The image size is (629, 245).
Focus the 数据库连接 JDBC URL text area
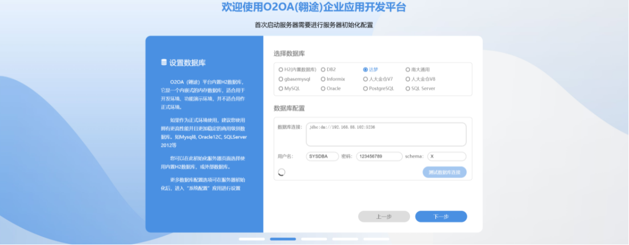click(x=386, y=135)
